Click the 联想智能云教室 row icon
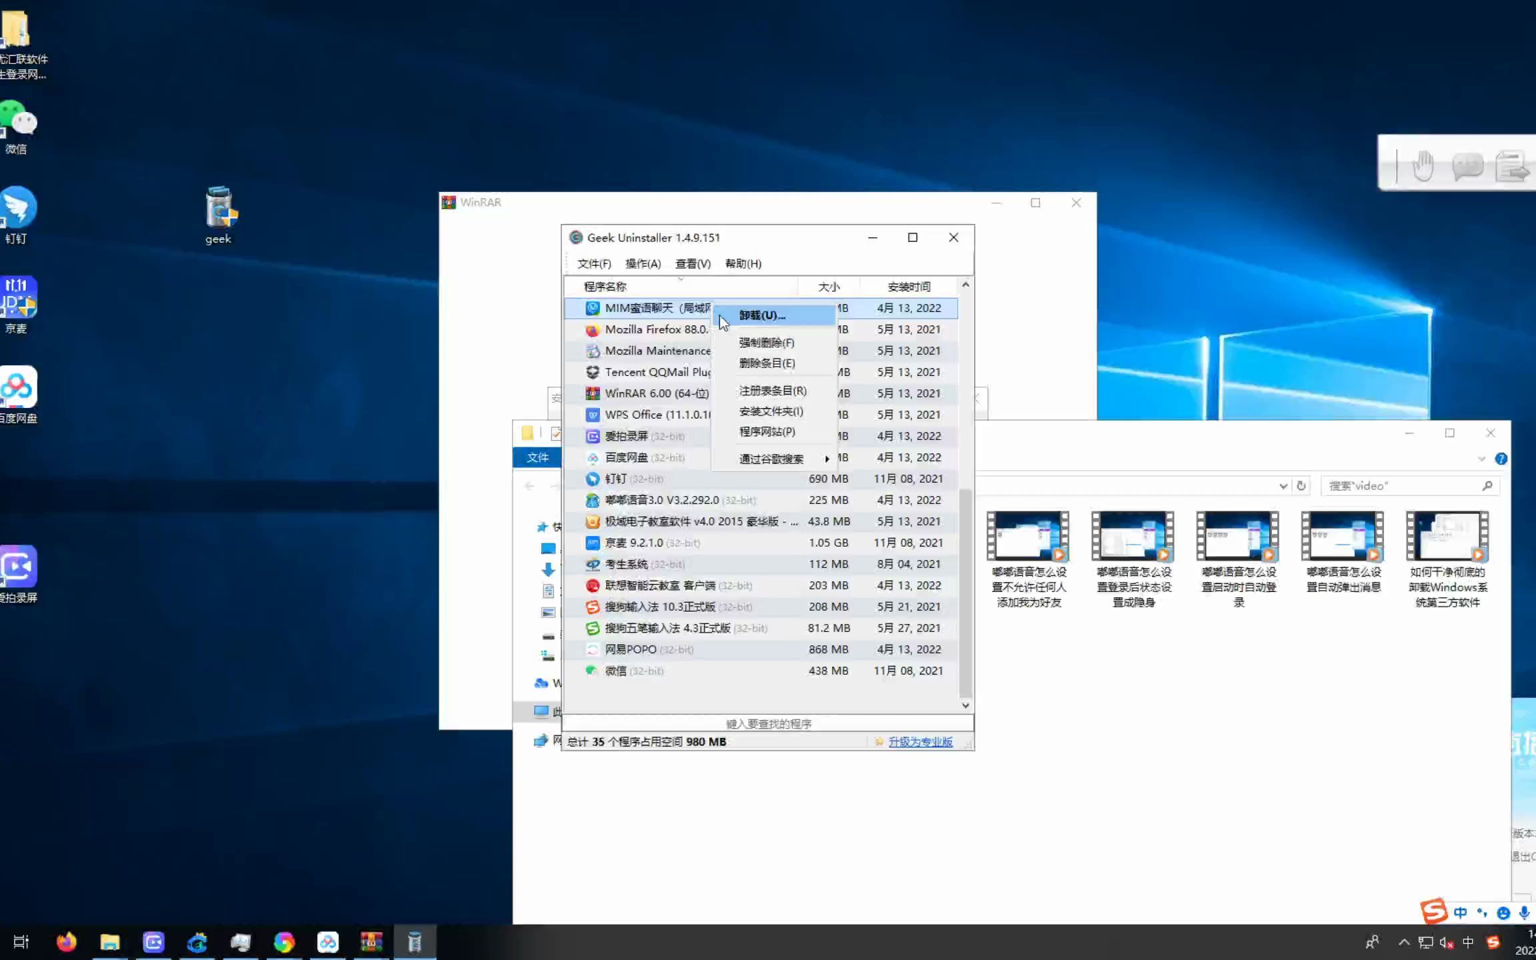The image size is (1536, 960). pos(592,586)
